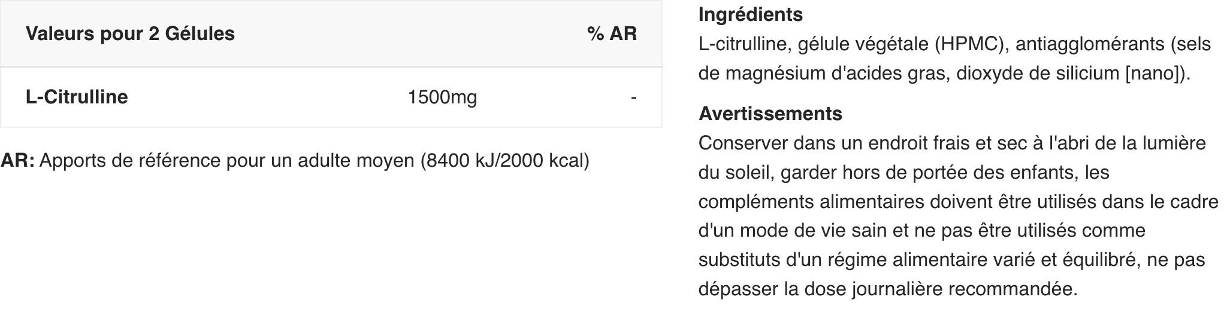Click the dash in % AR column
This screenshot has height=312, width=1230.
tap(633, 97)
